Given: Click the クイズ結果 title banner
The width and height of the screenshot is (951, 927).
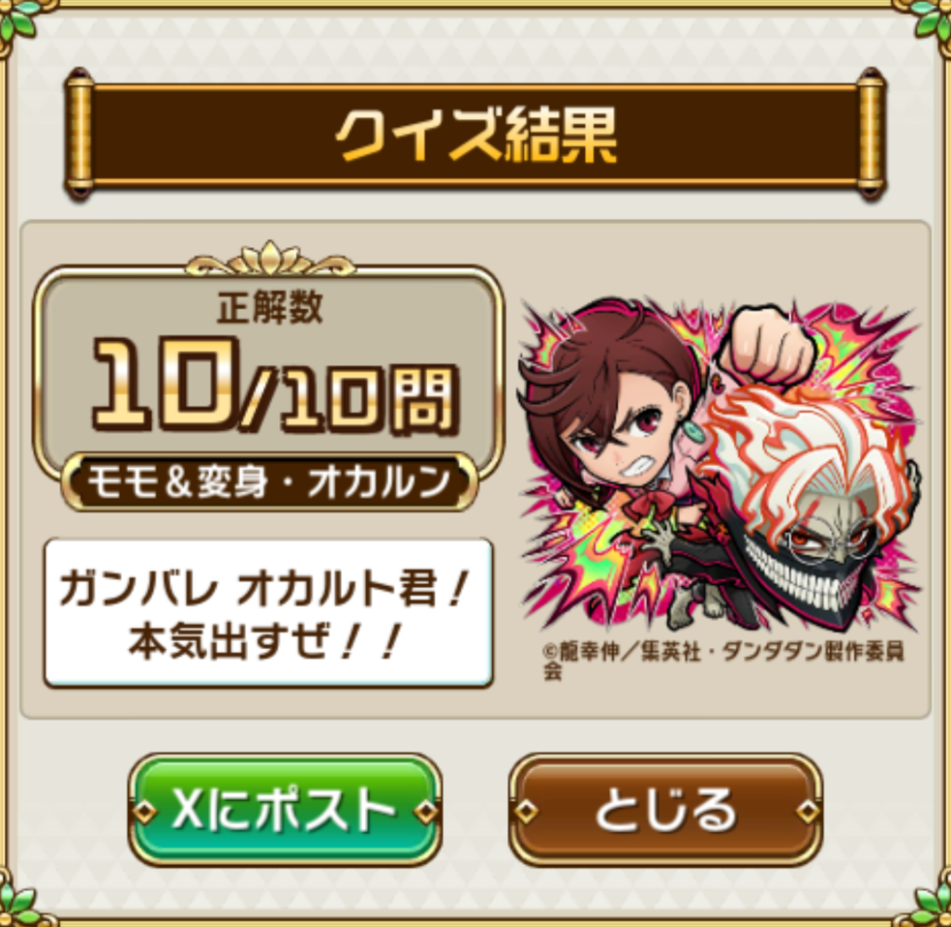Looking at the screenshot, I should click(x=475, y=134).
